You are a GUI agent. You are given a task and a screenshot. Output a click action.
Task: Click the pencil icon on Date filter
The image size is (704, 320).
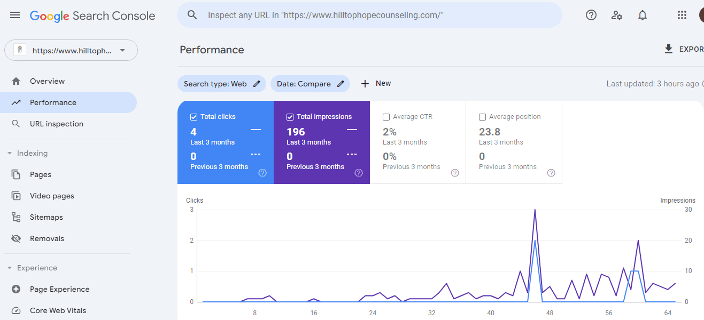click(341, 84)
